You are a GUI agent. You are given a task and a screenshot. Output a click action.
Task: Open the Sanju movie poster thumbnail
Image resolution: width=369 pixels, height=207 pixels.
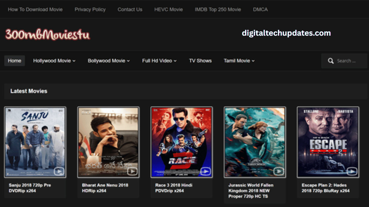(35, 142)
